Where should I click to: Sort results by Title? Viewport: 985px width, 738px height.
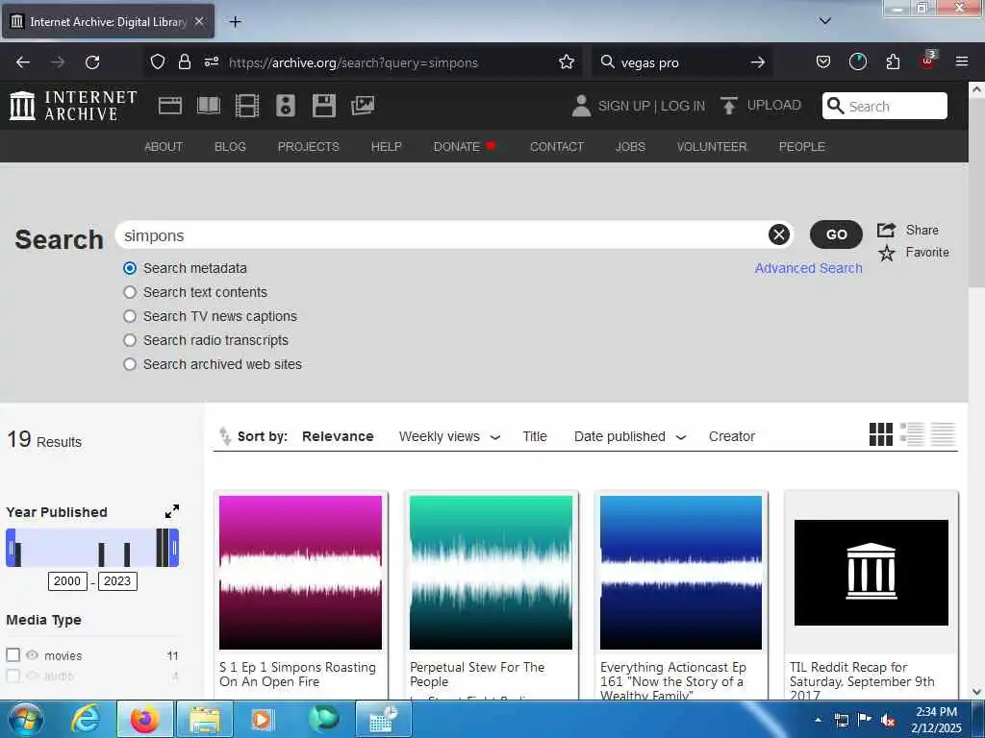pyautogui.click(x=535, y=436)
